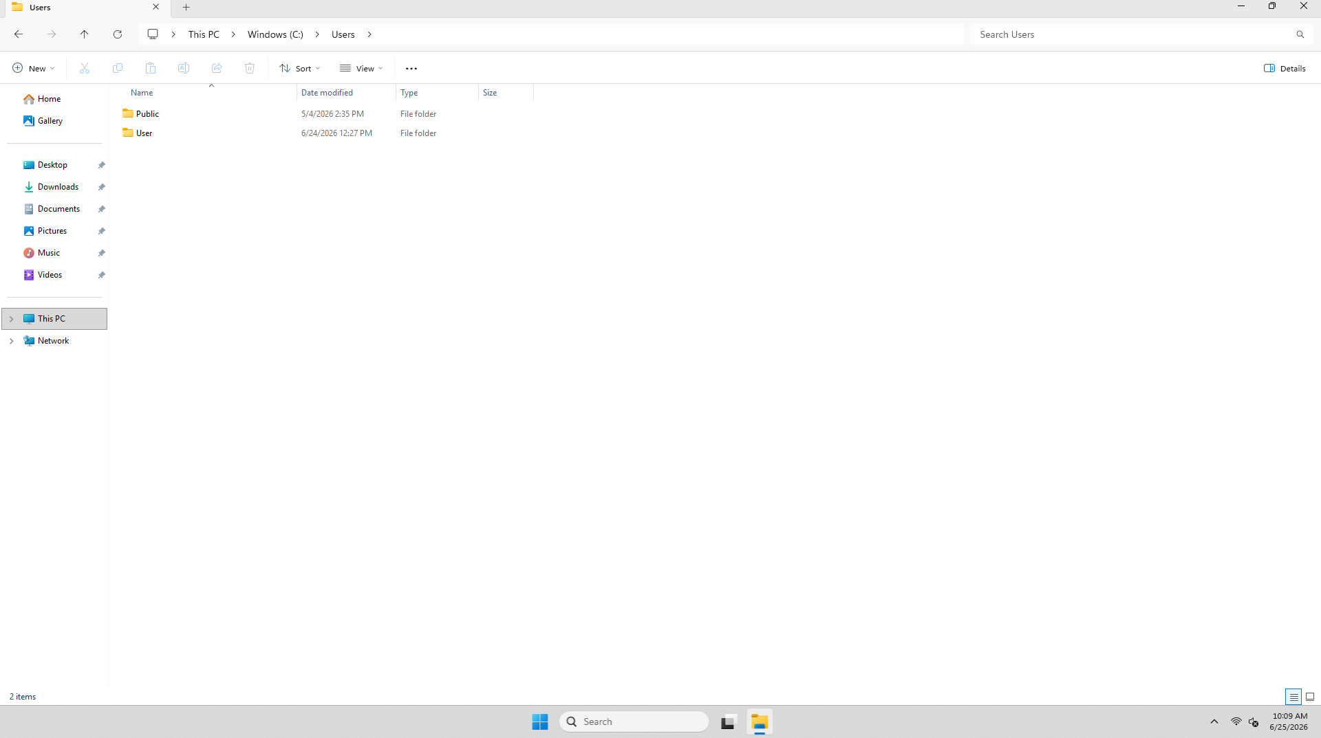Select the Users tab title
Image resolution: width=1321 pixels, height=738 pixels.
[x=40, y=8]
